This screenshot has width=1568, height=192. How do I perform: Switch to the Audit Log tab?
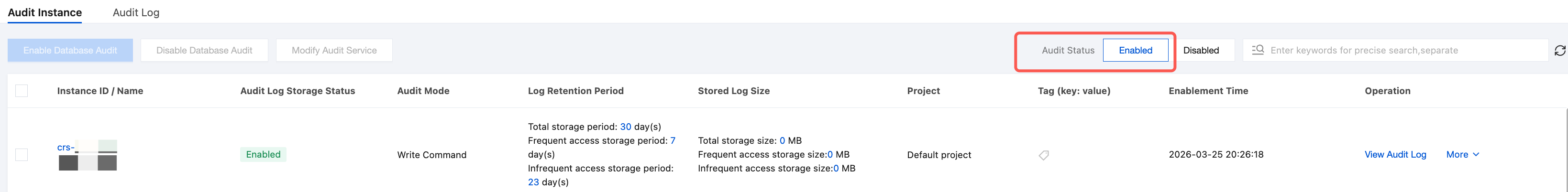136,13
